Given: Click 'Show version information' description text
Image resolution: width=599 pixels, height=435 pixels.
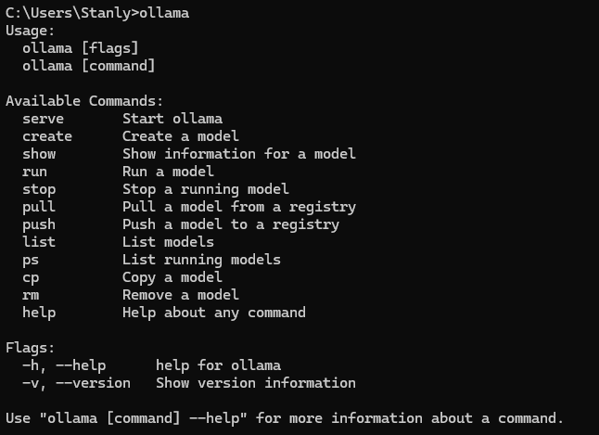Looking at the screenshot, I should [x=256, y=383].
